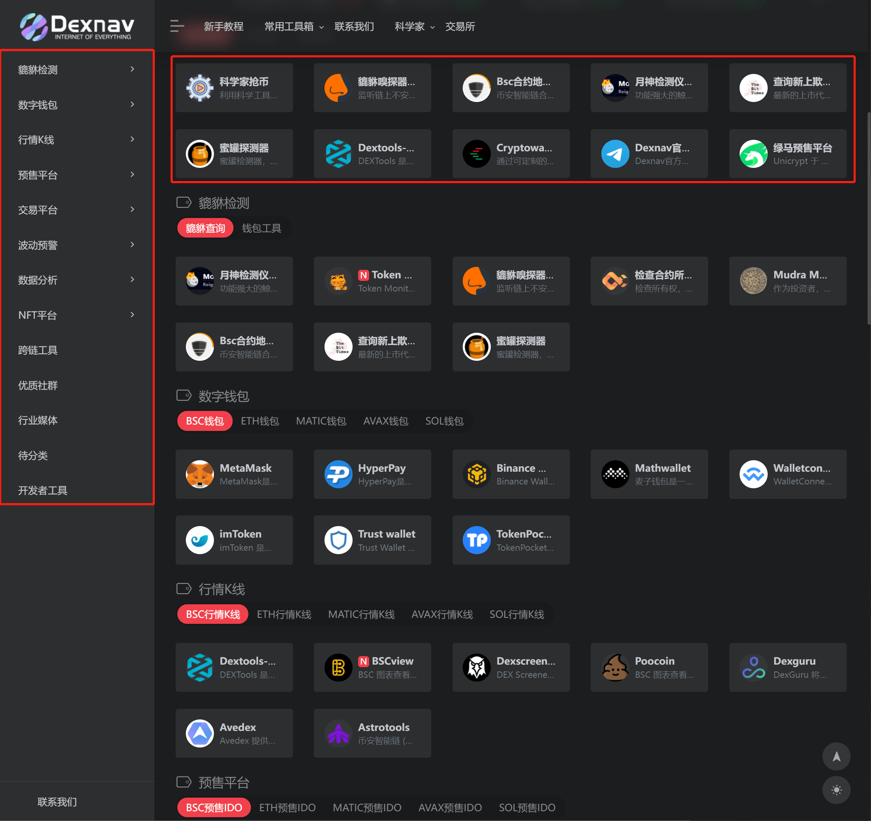Screen dimensions: 871x821
Task: Click the 绿马预售平台 unicorn icon
Action: pyautogui.click(x=754, y=154)
